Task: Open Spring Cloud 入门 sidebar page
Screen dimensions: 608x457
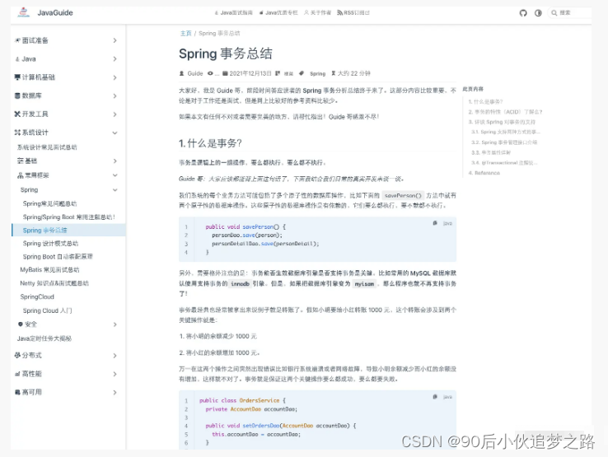Action: click(47, 310)
